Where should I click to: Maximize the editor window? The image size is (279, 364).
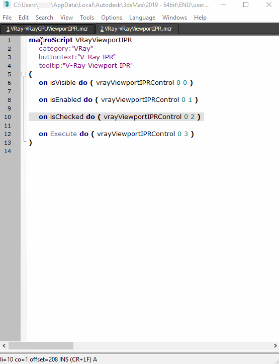click(246, 5)
